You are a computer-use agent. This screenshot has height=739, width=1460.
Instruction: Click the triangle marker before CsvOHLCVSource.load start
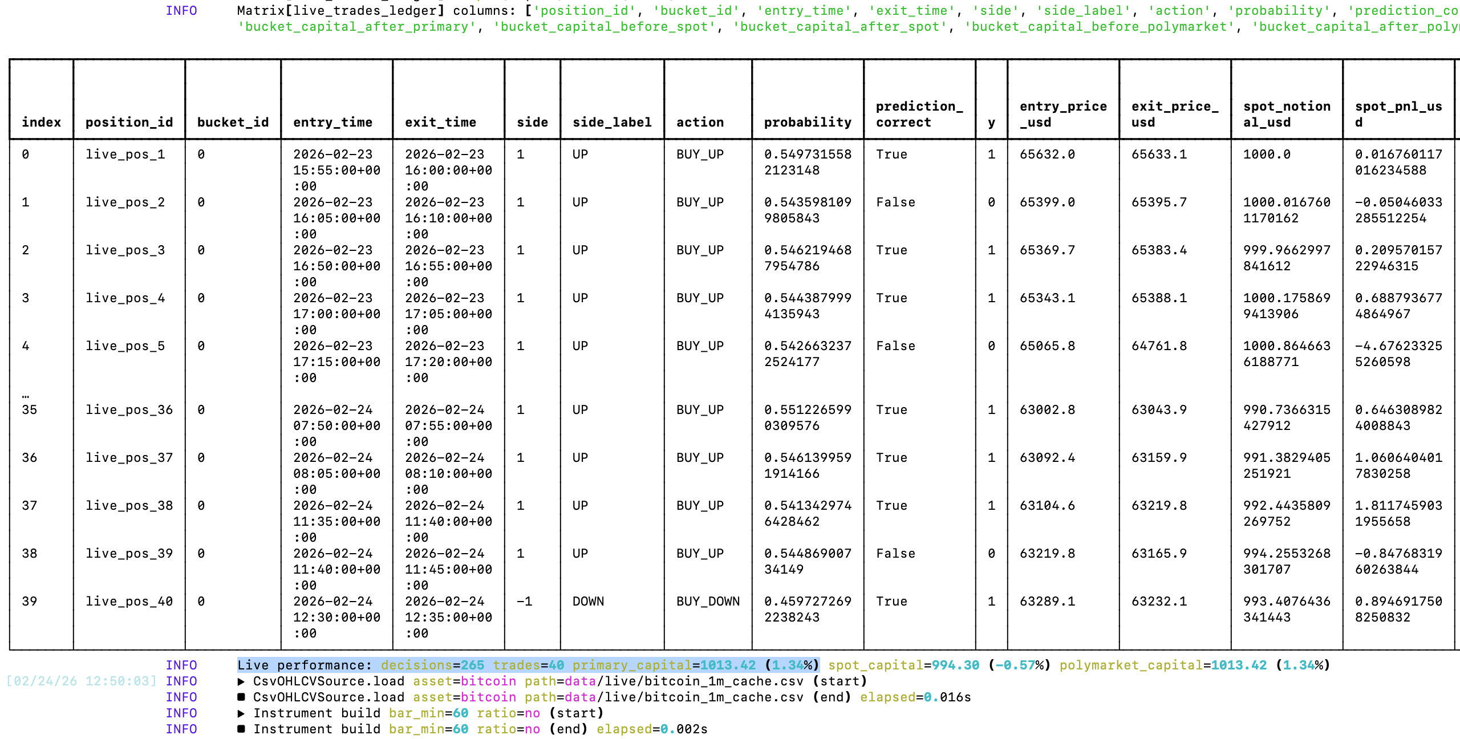241,681
